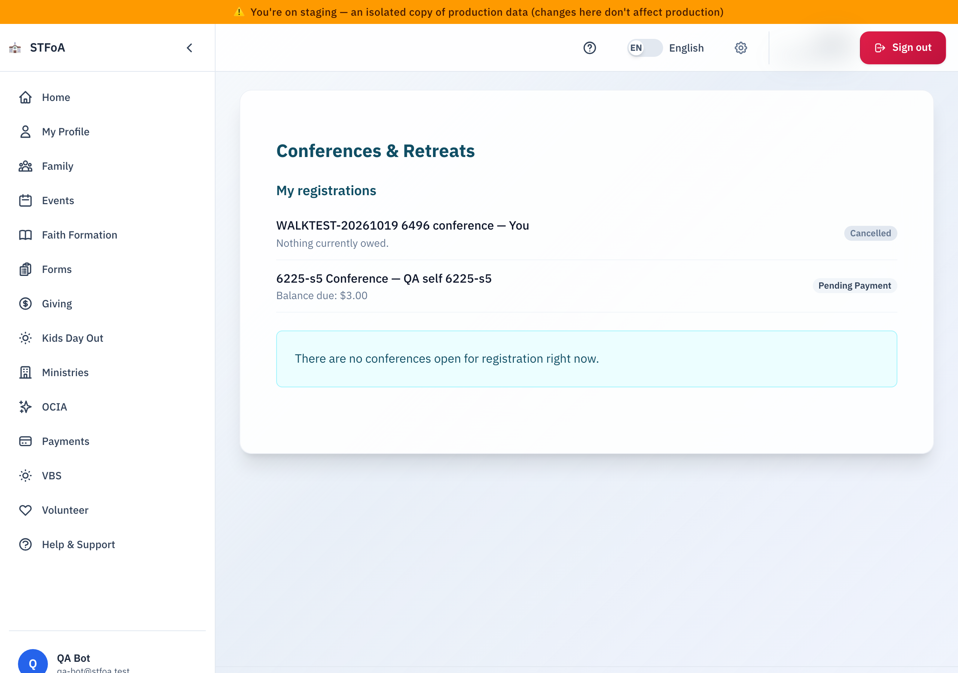Click the English language label

(x=686, y=48)
